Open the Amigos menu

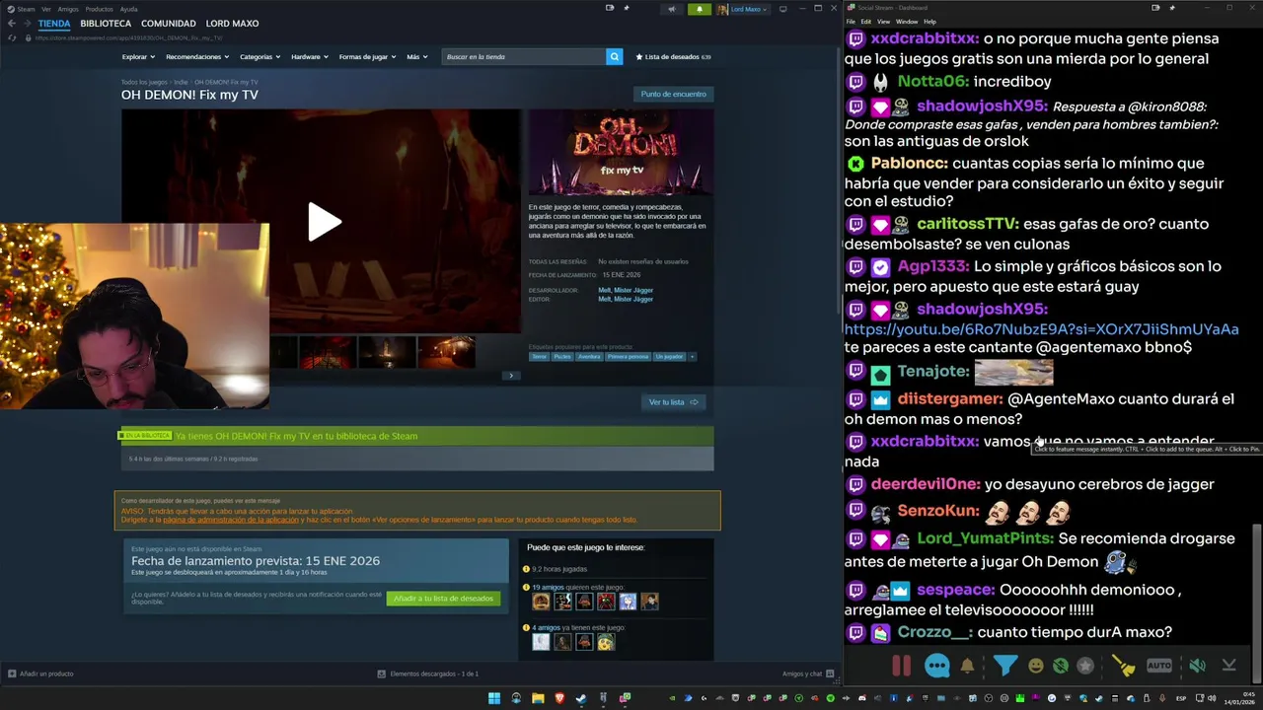tap(67, 9)
